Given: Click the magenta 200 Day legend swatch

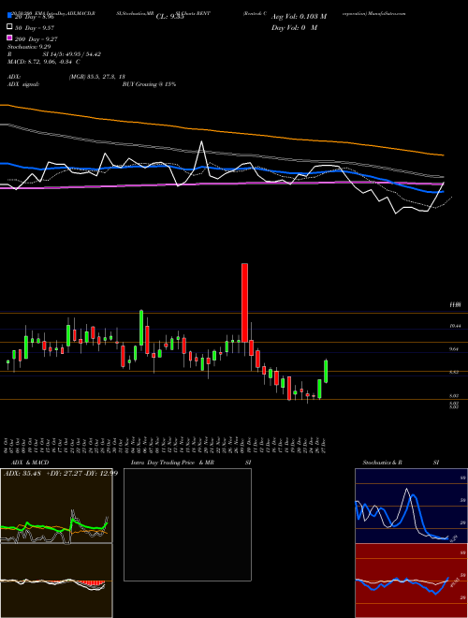Looking at the screenshot, I should pos(9,38).
